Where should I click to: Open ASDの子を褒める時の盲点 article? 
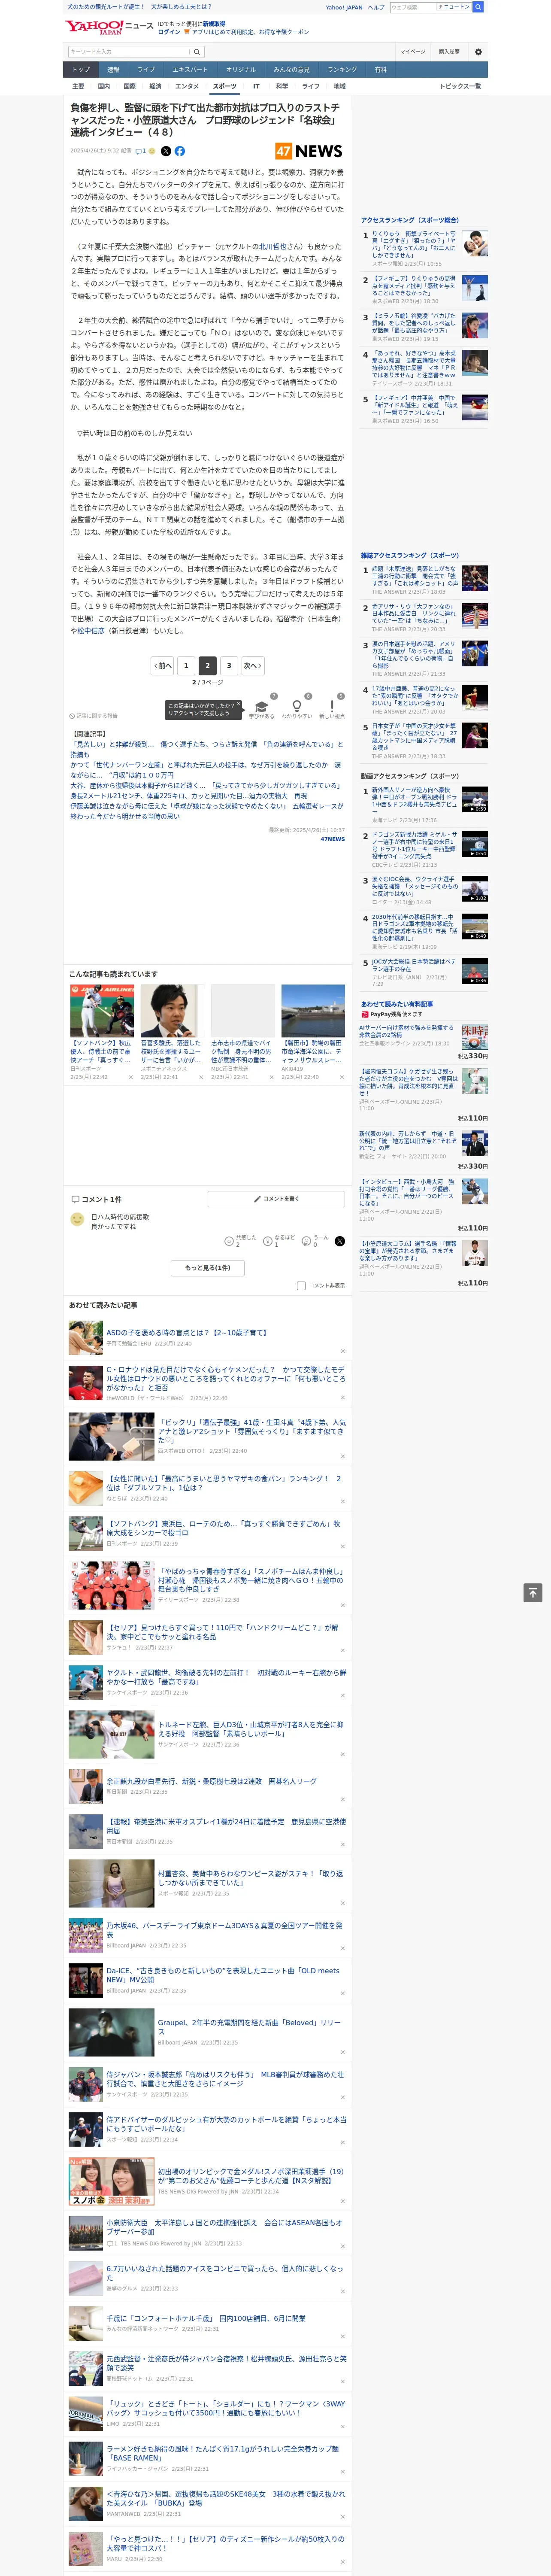(187, 1333)
